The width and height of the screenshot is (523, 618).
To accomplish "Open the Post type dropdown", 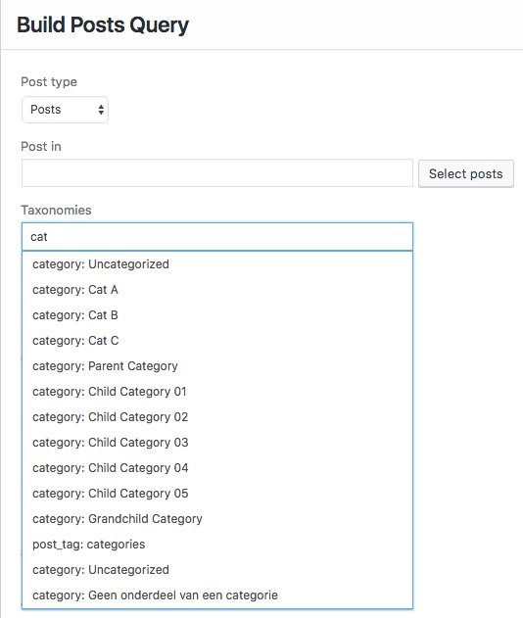I will click(x=65, y=110).
